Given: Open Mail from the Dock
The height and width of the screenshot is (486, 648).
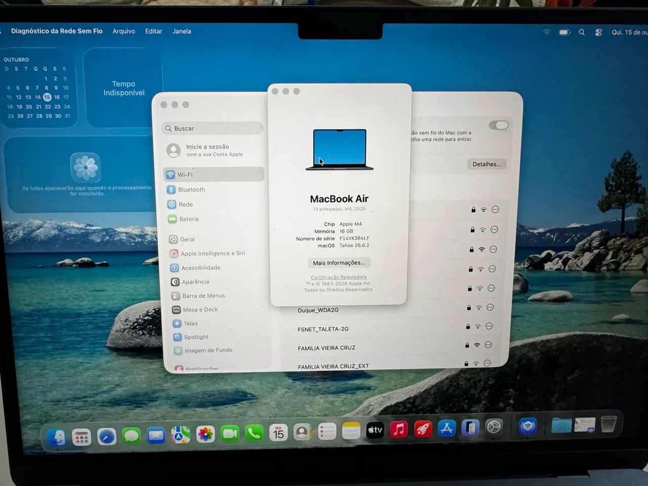Looking at the screenshot, I should click(x=156, y=435).
